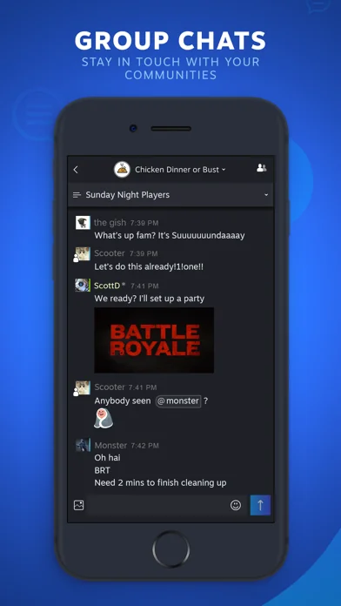The height and width of the screenshot is (606, 341).
Task: Open the channel list hamburger icon
Action: pos(77,195)
